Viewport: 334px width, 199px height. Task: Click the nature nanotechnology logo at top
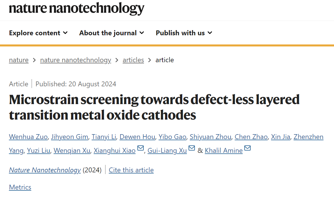(77, 9)
